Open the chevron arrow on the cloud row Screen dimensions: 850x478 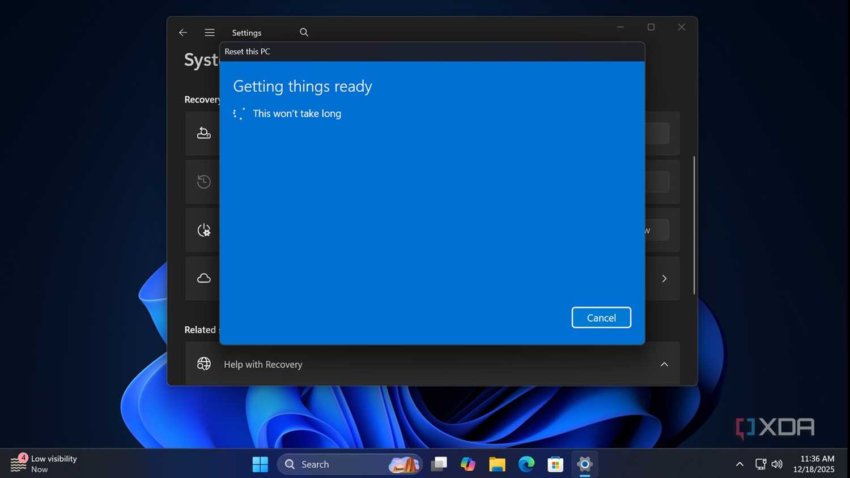point(664,278)
